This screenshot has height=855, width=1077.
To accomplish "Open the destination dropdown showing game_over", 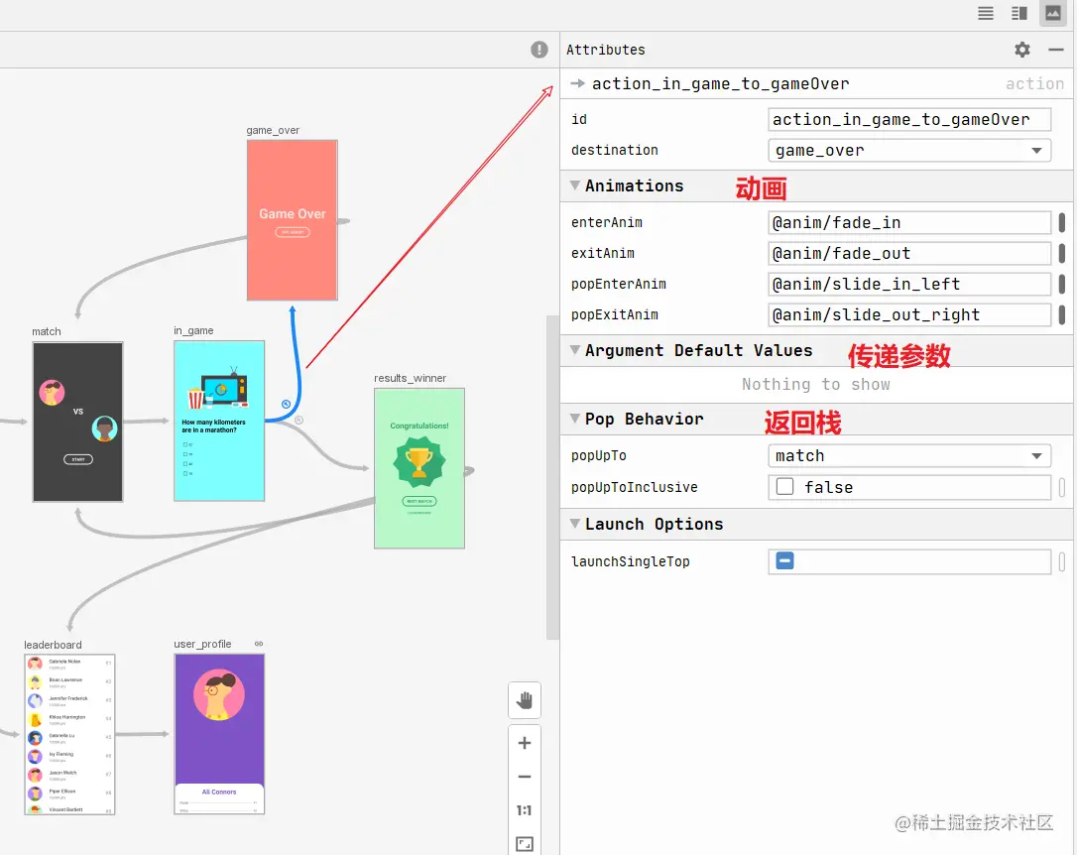I will (908, 151).
